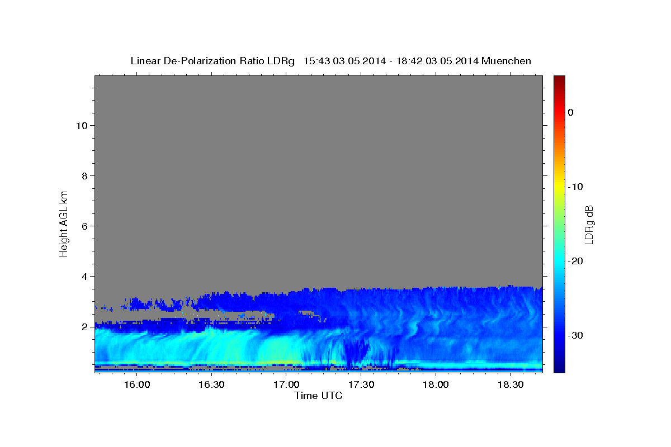
Task: Click the '16:00' time tick label
Action: pos(136,384)
